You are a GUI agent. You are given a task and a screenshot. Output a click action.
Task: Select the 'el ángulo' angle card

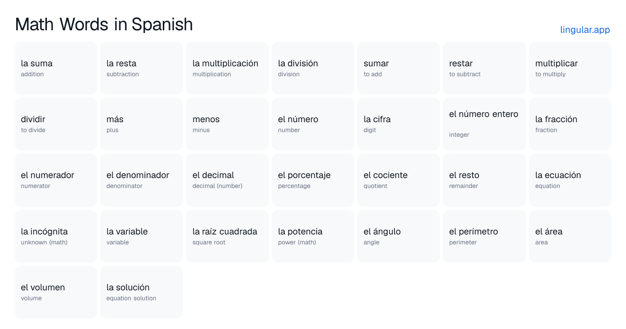coord(399,236)
